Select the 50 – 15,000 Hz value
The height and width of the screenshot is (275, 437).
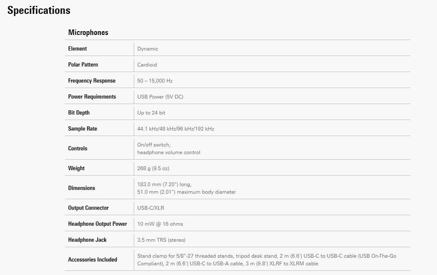[155, 81]
